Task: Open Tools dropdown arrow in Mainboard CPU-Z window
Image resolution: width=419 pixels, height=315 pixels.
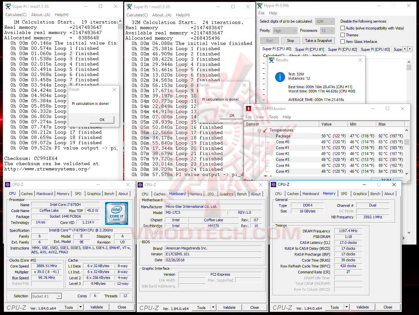Action: 213,307
